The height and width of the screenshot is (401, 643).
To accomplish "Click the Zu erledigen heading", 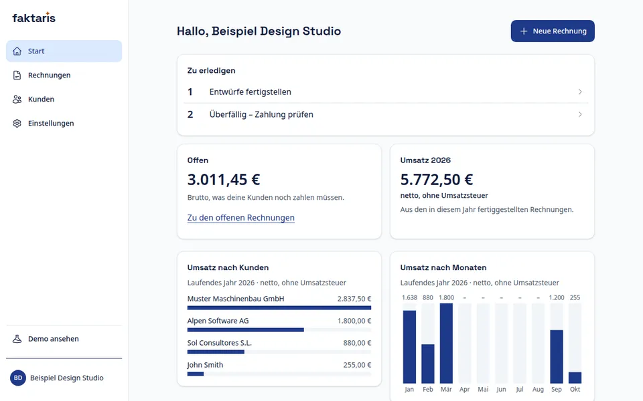I will tap(211, 70).
